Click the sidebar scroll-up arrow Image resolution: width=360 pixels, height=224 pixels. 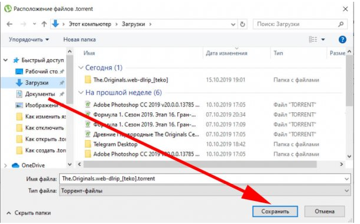click(70, 51)
